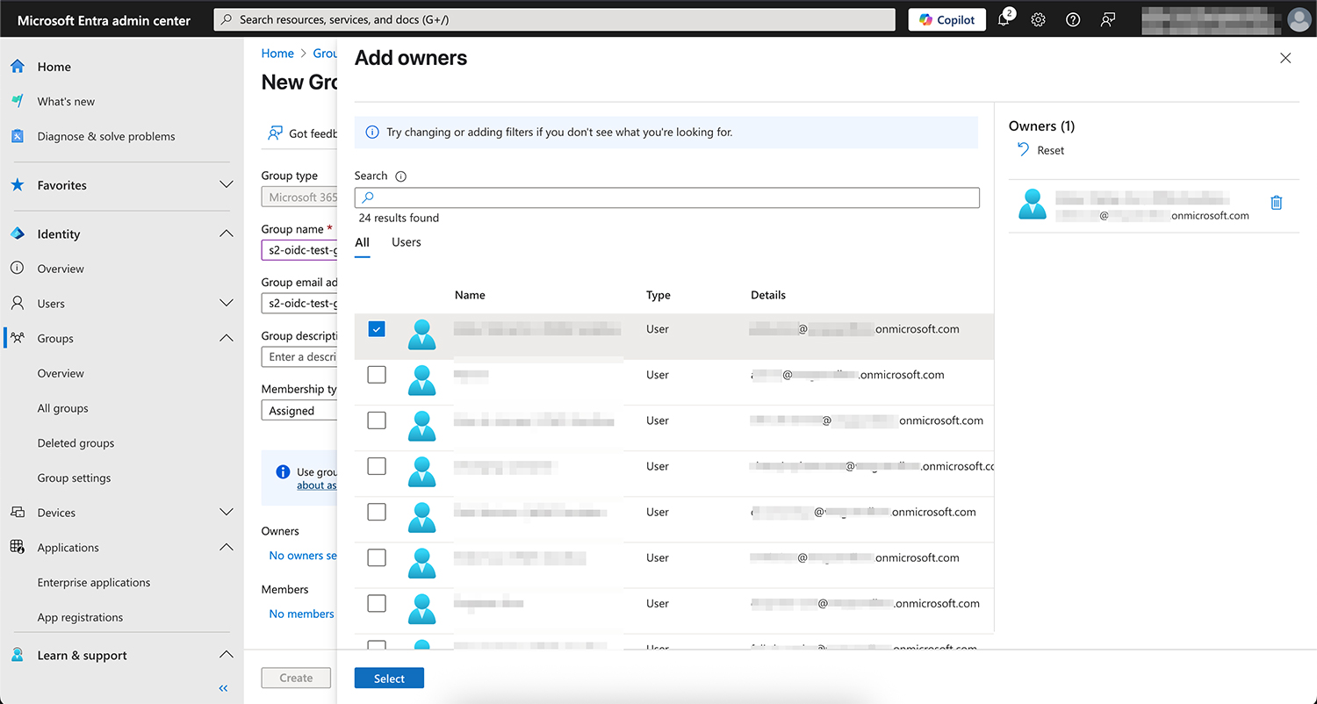Click the Search info tooltip icon
Viewport: 1317px width, 704px height.
(400, 176)
